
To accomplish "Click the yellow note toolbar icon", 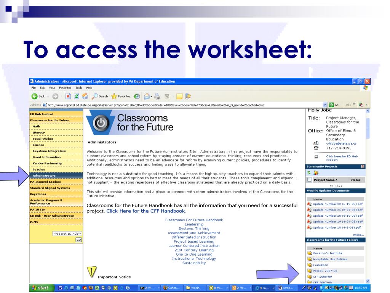I will pyautogui.click(x=179, y=96).
